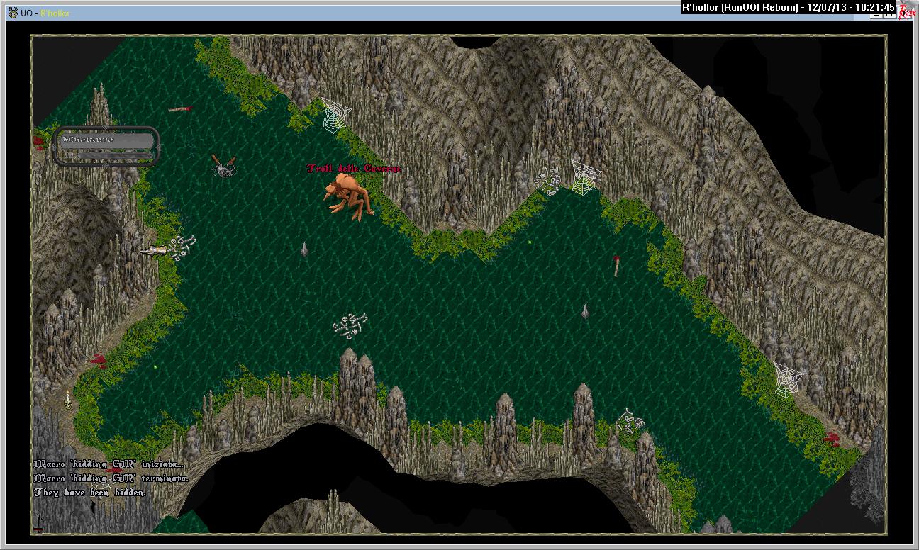Screen dimensions: 919x550
Task: Click the "UO - R'hollor" window title
Action: point(46,13)
